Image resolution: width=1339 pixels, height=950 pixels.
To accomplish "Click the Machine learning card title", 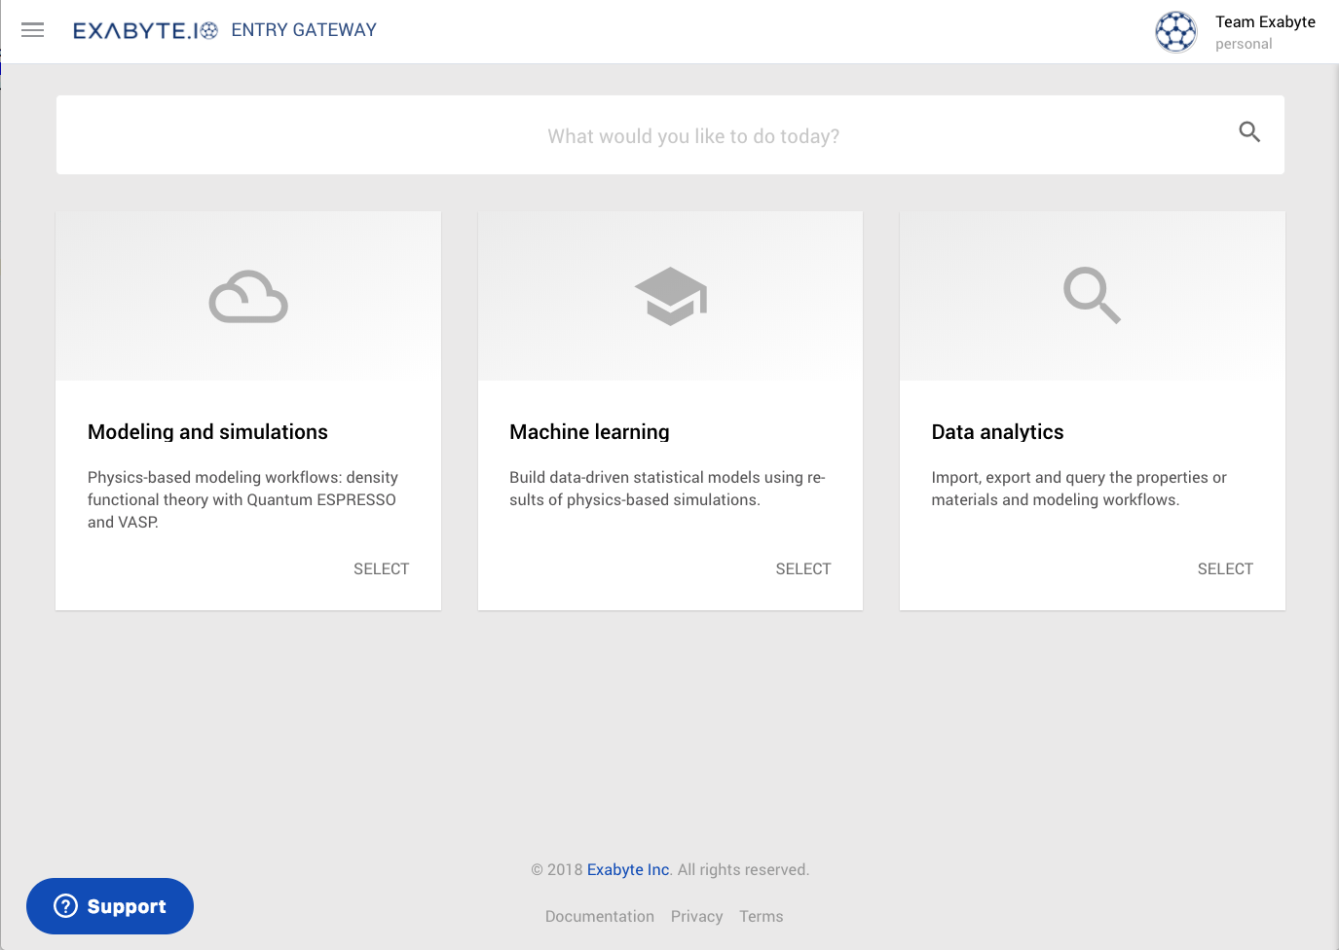I will (x=589, y=432).
